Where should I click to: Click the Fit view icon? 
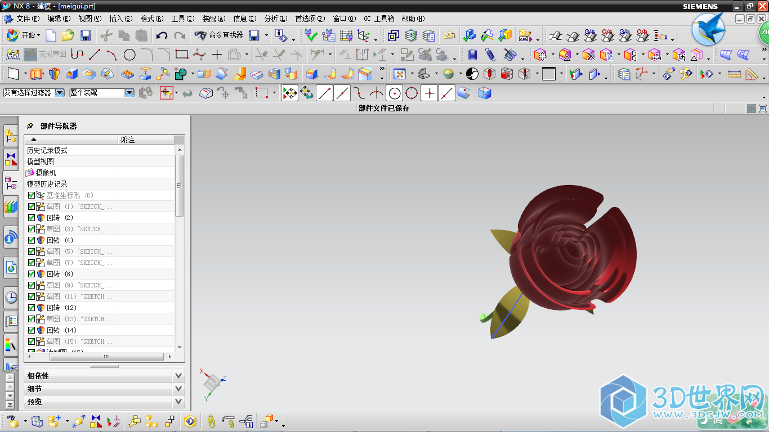click(400, 74)
